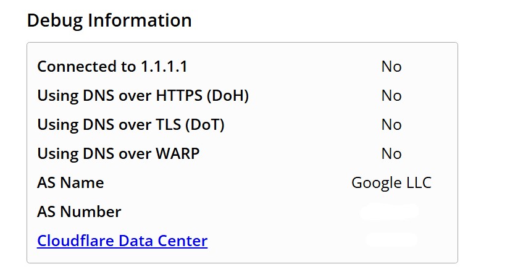Click the No value beside DNS over TLS
The width and height of the screenshot is (510, 277).
point(391,124)
